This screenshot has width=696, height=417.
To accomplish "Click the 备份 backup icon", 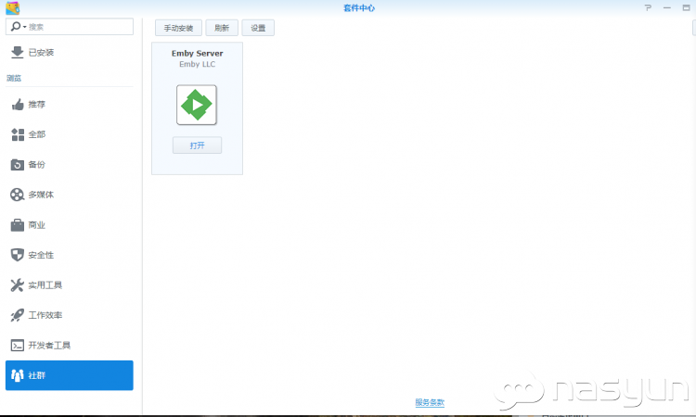I will tap(18, 165).
